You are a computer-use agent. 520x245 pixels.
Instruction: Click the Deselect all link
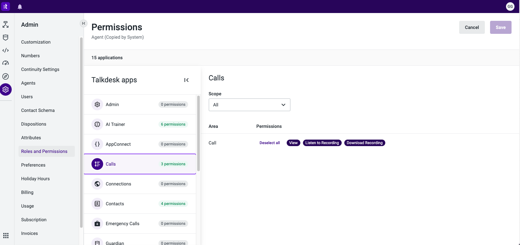tap(269, 143)
